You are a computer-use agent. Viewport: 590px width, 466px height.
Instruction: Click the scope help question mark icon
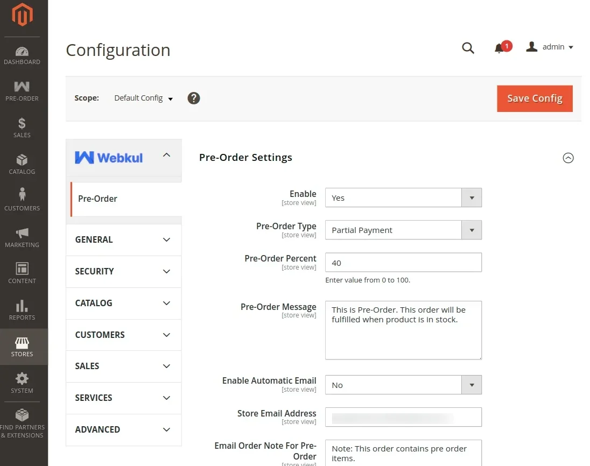click(x=194, y=98)
